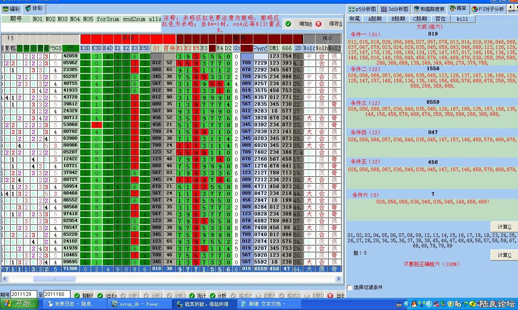Toggle the 选择过滤条件 checkbox
The width and height of the screenshot is (518, 310).
(350, 287)
